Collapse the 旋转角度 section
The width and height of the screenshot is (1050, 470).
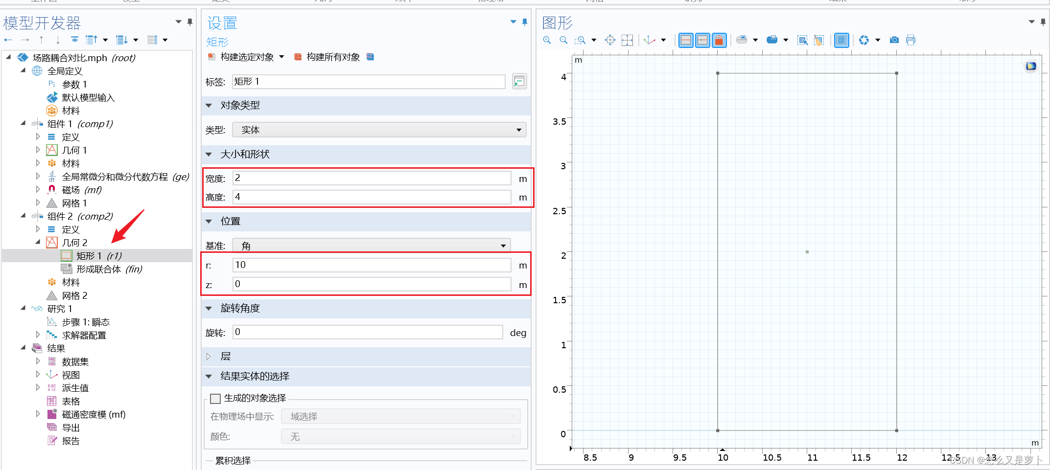[x=209, y=309]
